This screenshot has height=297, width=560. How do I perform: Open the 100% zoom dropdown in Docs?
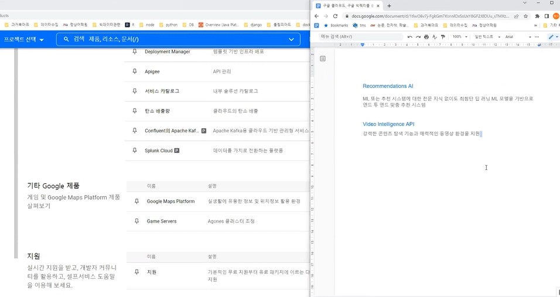(460, 37)
